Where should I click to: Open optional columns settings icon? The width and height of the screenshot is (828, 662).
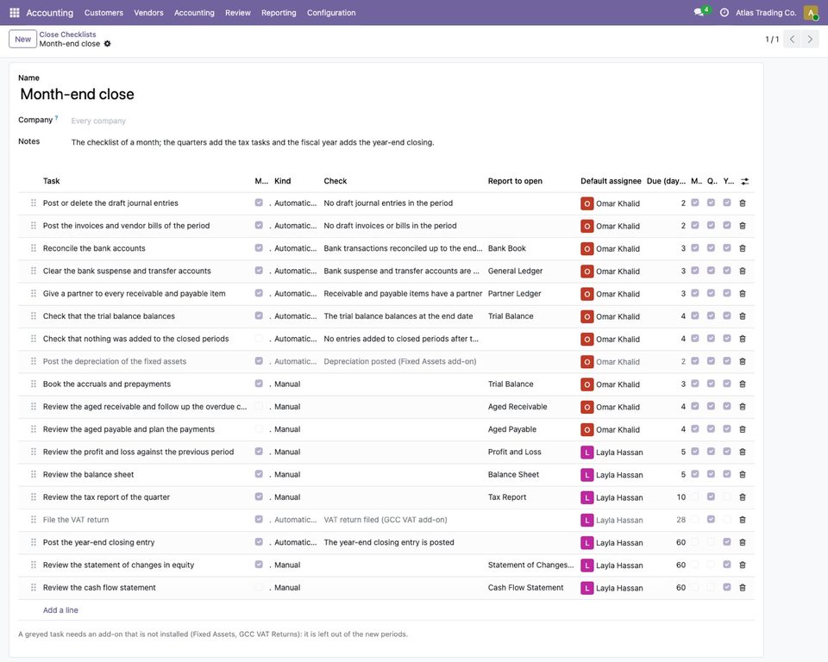(x=744, y=181)
